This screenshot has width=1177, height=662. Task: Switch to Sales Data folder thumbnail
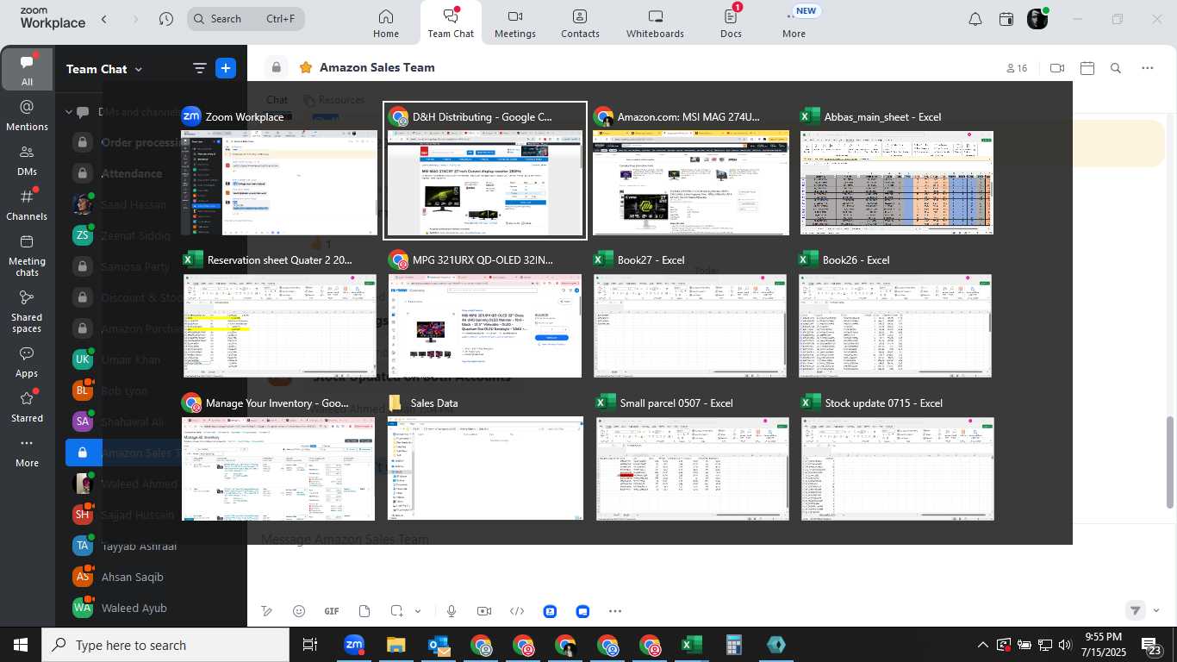(485, 457)
